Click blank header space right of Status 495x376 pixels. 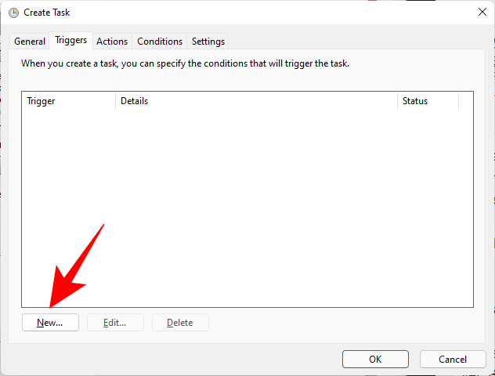coord(465,101)
